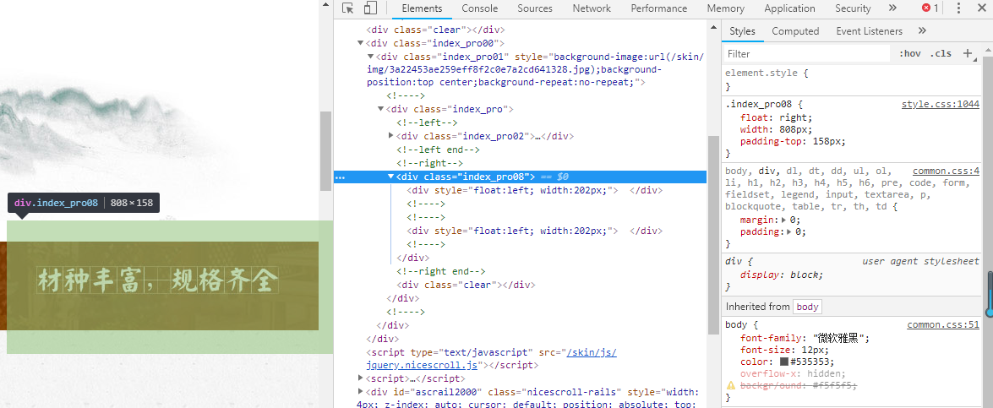Open the common.css:4 source link
The height and width of the screenshot is (408, 993).
pos(947,171)
